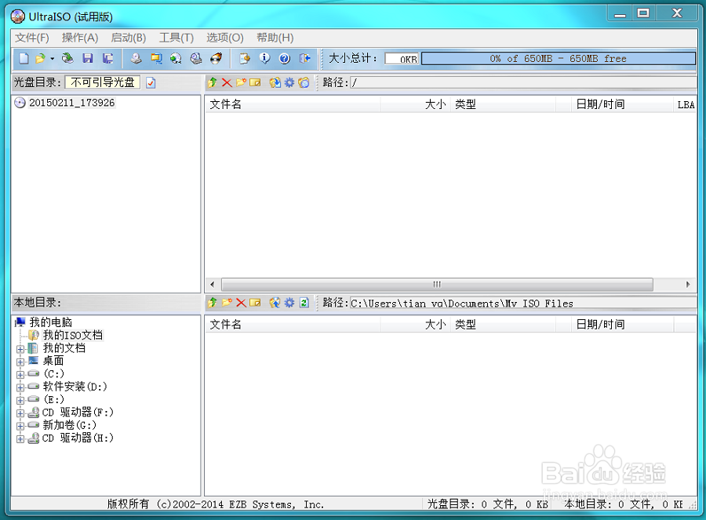Expand the (C:) drive node
The height and width of the screenshot is (520, 706).
pos(20,375)
